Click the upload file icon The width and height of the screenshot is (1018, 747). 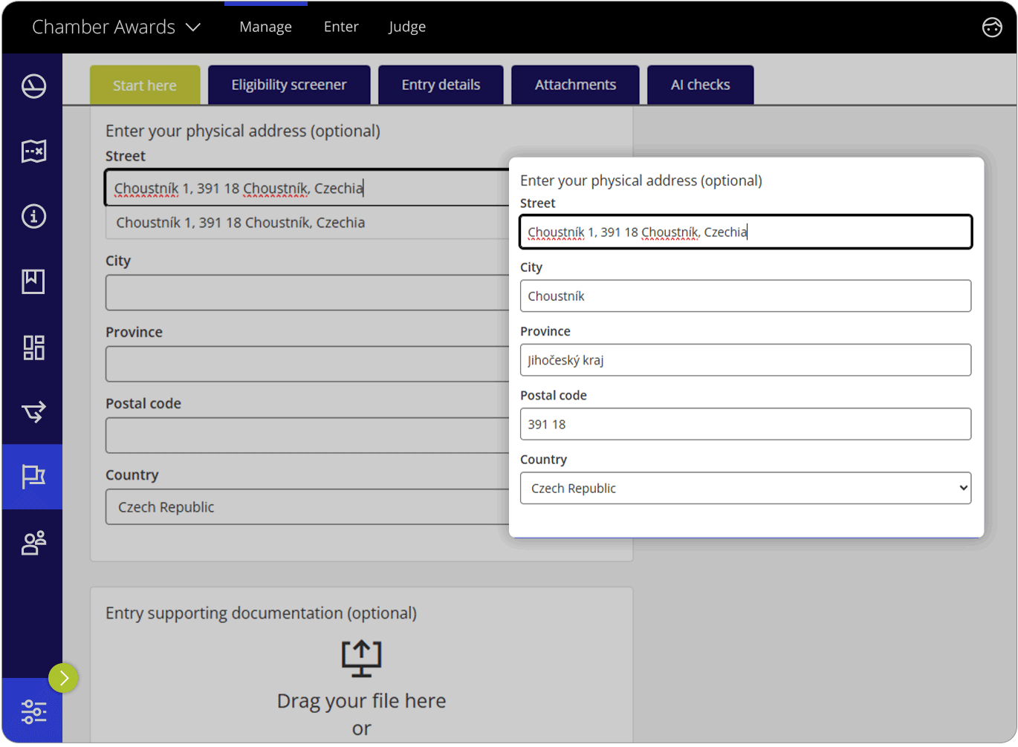361,659
